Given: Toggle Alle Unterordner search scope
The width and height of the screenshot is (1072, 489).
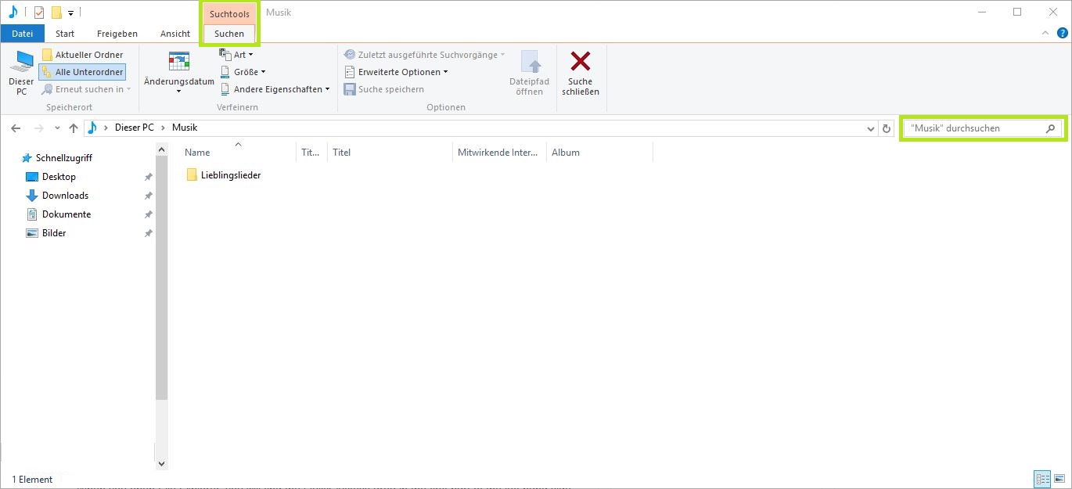Looking at the screenshot, I should coord(82,72).
